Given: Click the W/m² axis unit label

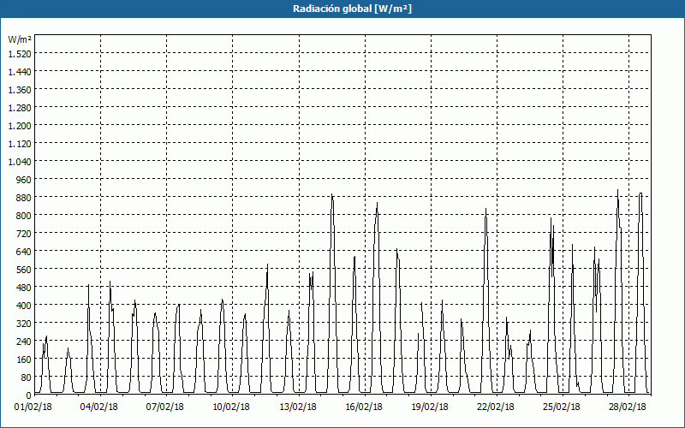Looking at the screenshot, I should pos(20,39).
